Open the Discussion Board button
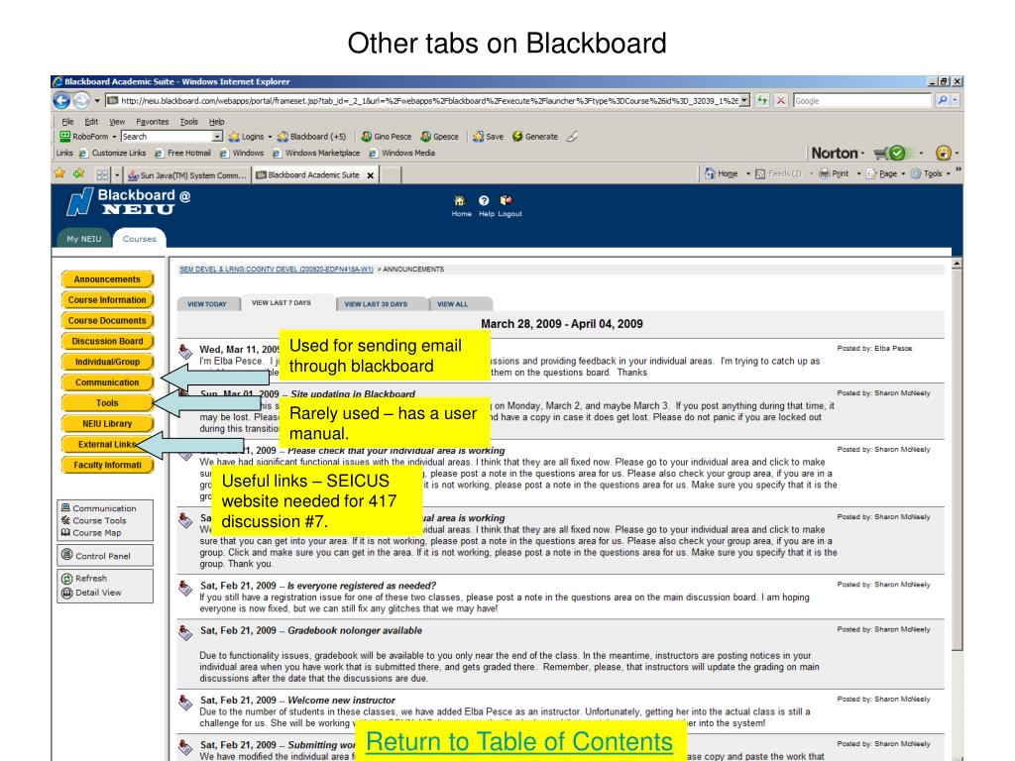The image size is (1015, 761). [107, 342]
